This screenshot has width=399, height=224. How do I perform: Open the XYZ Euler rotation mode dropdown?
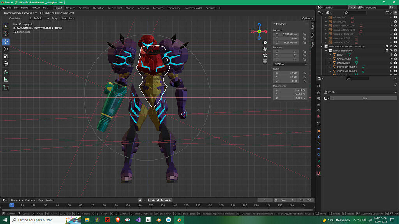(x=290, y=64)
